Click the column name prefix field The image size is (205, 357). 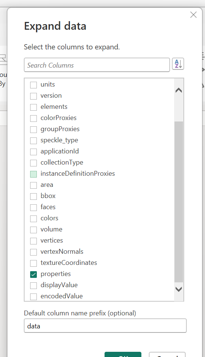pos(105,326)
